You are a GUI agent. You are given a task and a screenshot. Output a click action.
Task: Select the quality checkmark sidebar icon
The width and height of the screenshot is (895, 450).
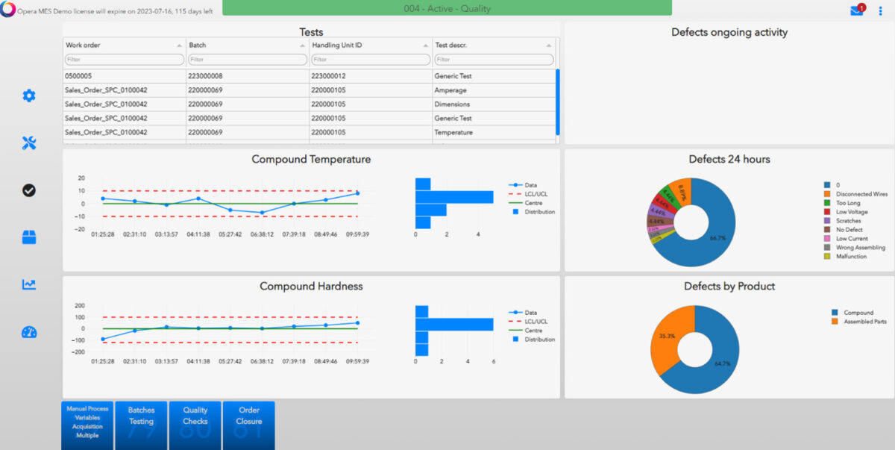tap(29, 190)
